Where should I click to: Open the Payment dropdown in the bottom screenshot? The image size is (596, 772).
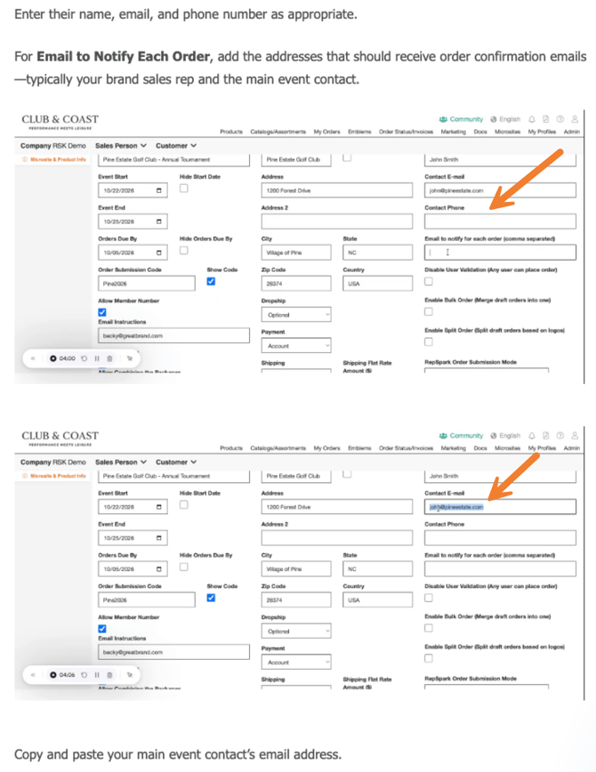296,663
